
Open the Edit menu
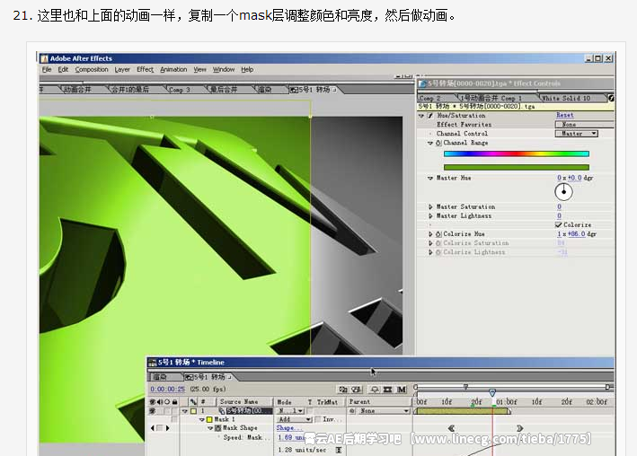pos(63,69)
